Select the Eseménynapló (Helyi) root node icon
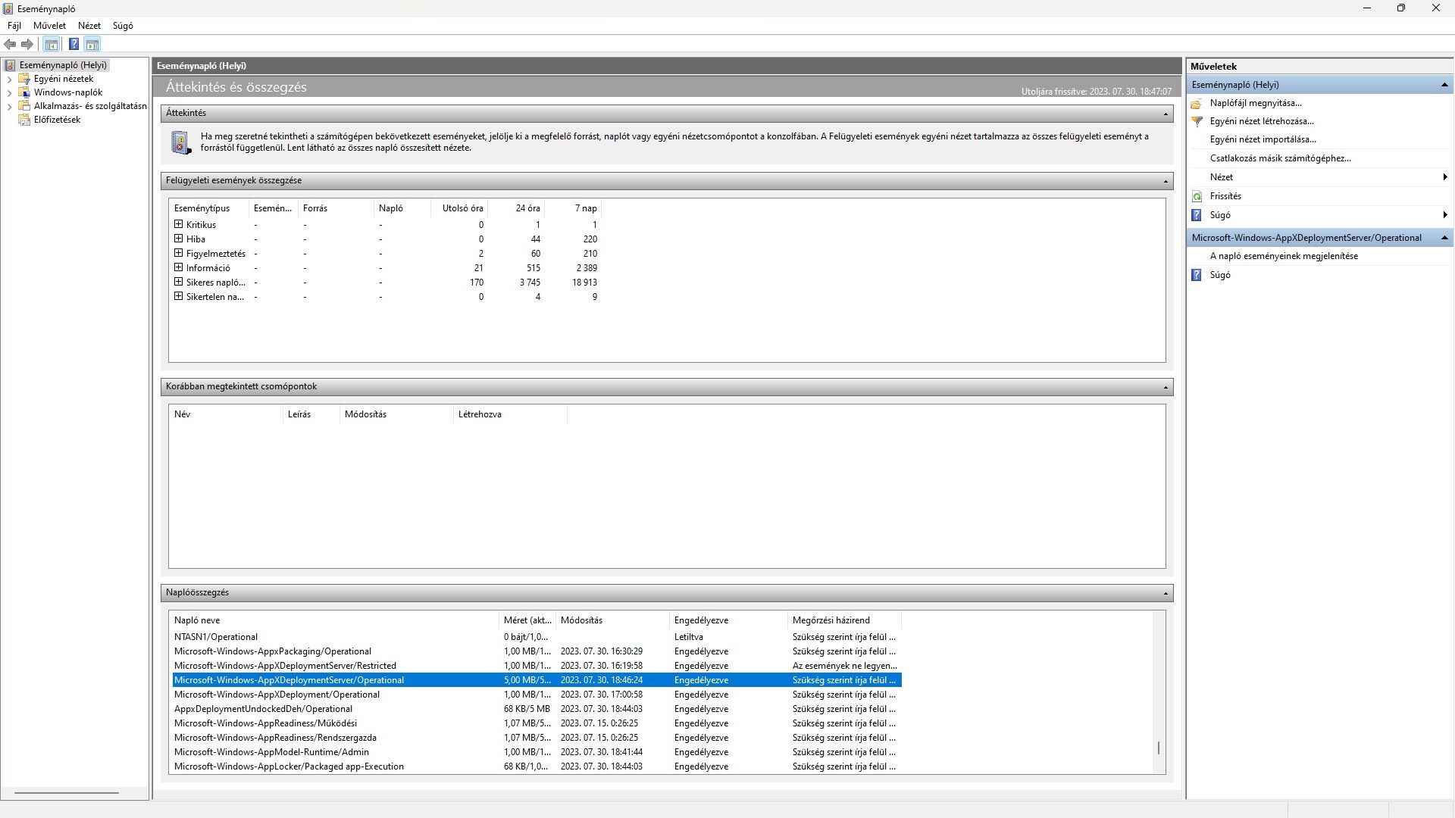1455x818 pixels. coord(10,65)
